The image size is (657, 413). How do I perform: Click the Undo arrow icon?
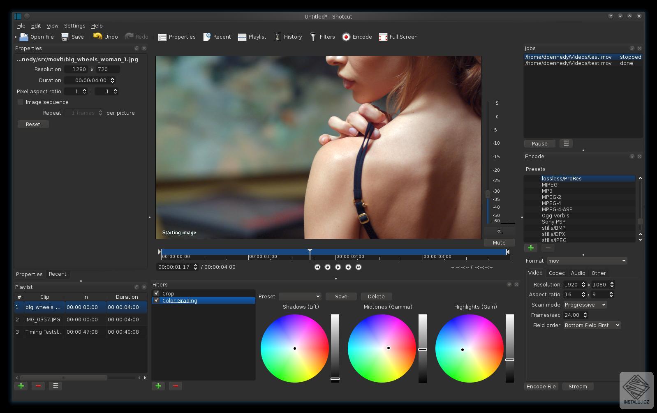[98, 37]
